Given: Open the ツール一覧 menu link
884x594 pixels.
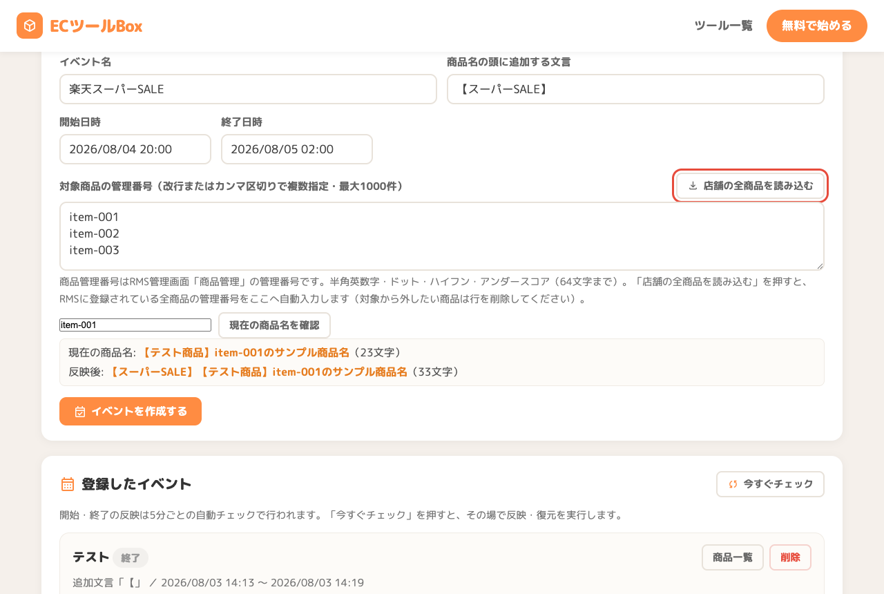Looking at the screenshot, I should (723, 26).
